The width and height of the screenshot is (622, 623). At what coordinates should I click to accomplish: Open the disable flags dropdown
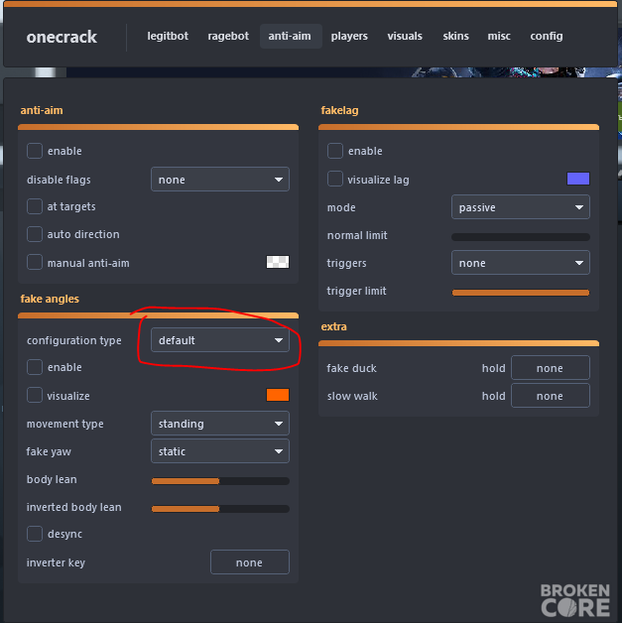(220, 180)
